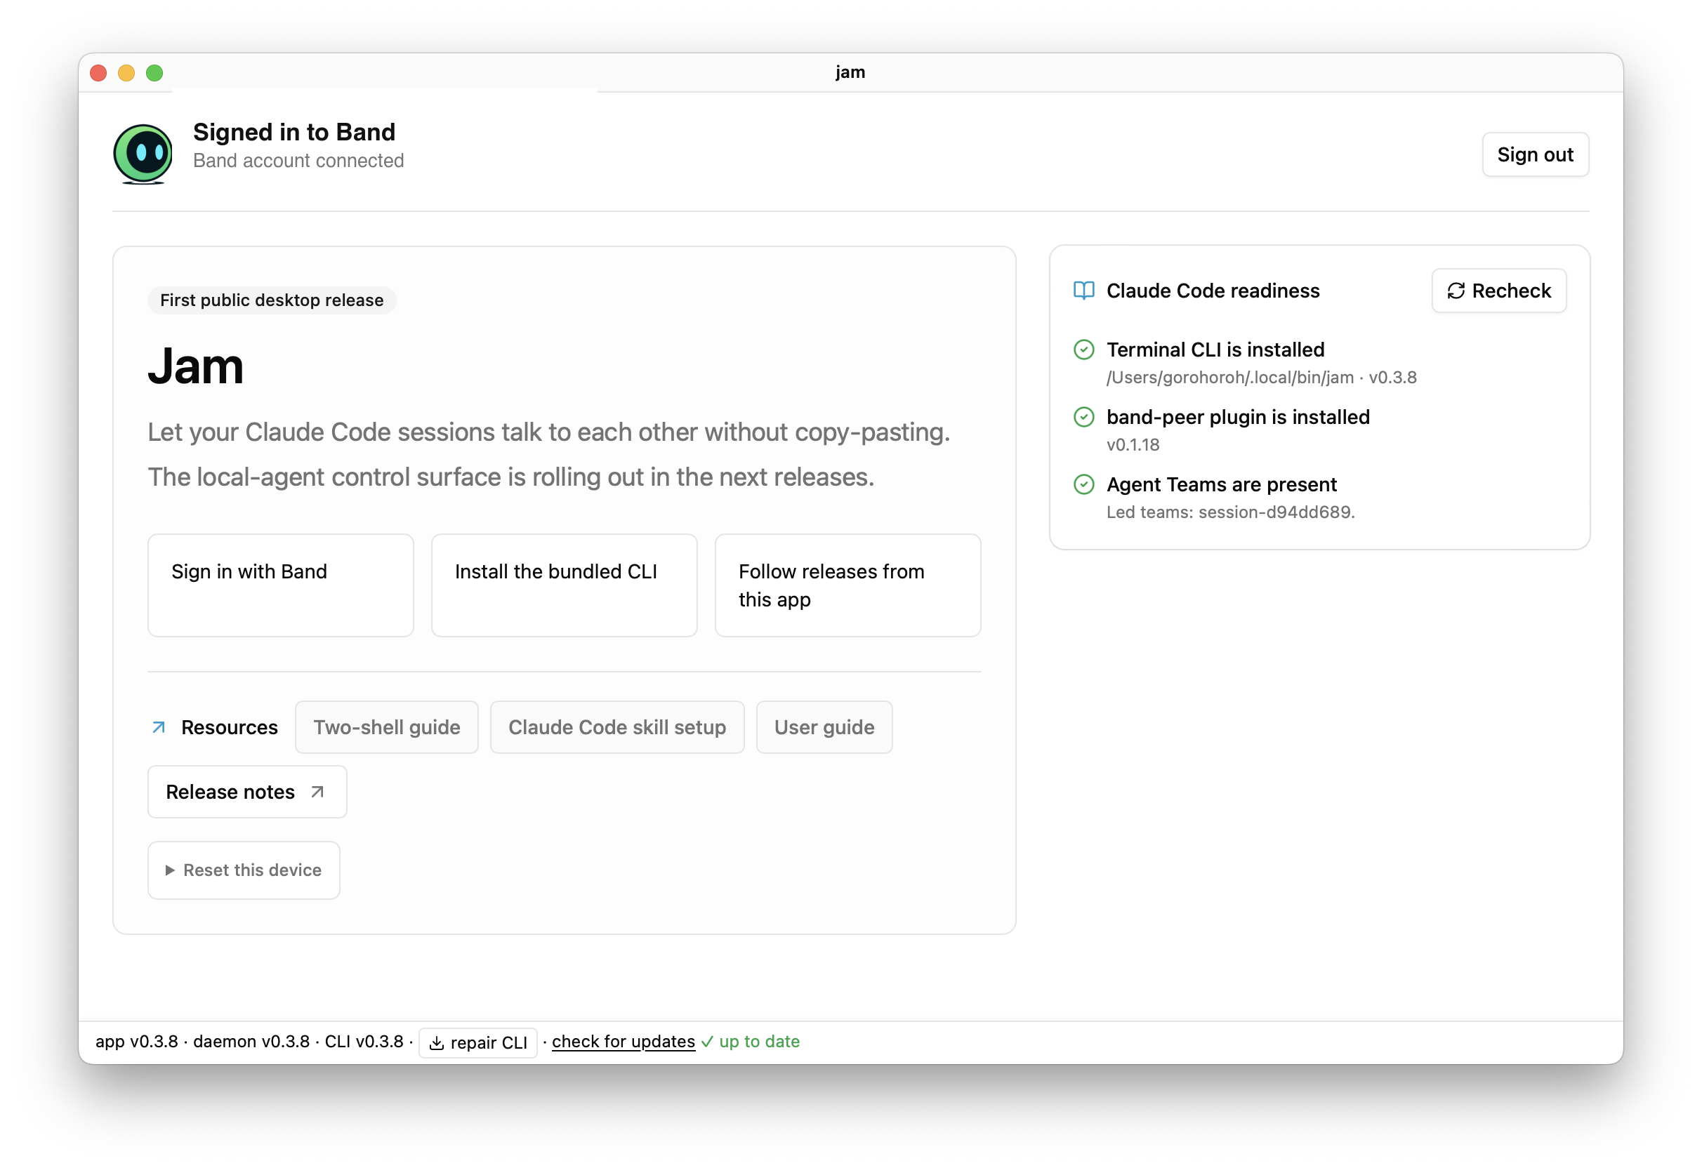Viewport: 1702px width, 1168px height.
Task: Click the Resources label
Action: (x=229, y=727)
